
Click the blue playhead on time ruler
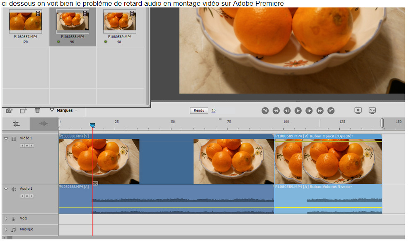(x=92, y=125)
